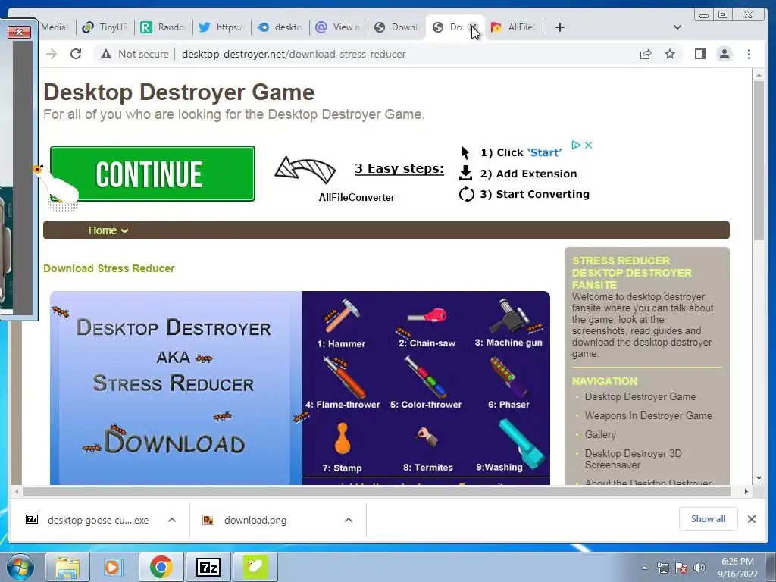776x582 pixels.
Task: Click the Termites weapon icon
Action: tap(427, 437)
